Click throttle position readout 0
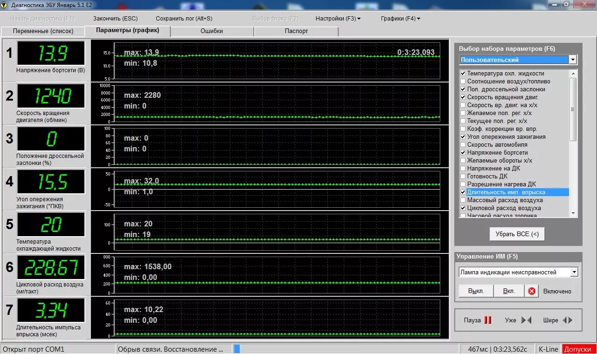 click(x=51, y=139)
